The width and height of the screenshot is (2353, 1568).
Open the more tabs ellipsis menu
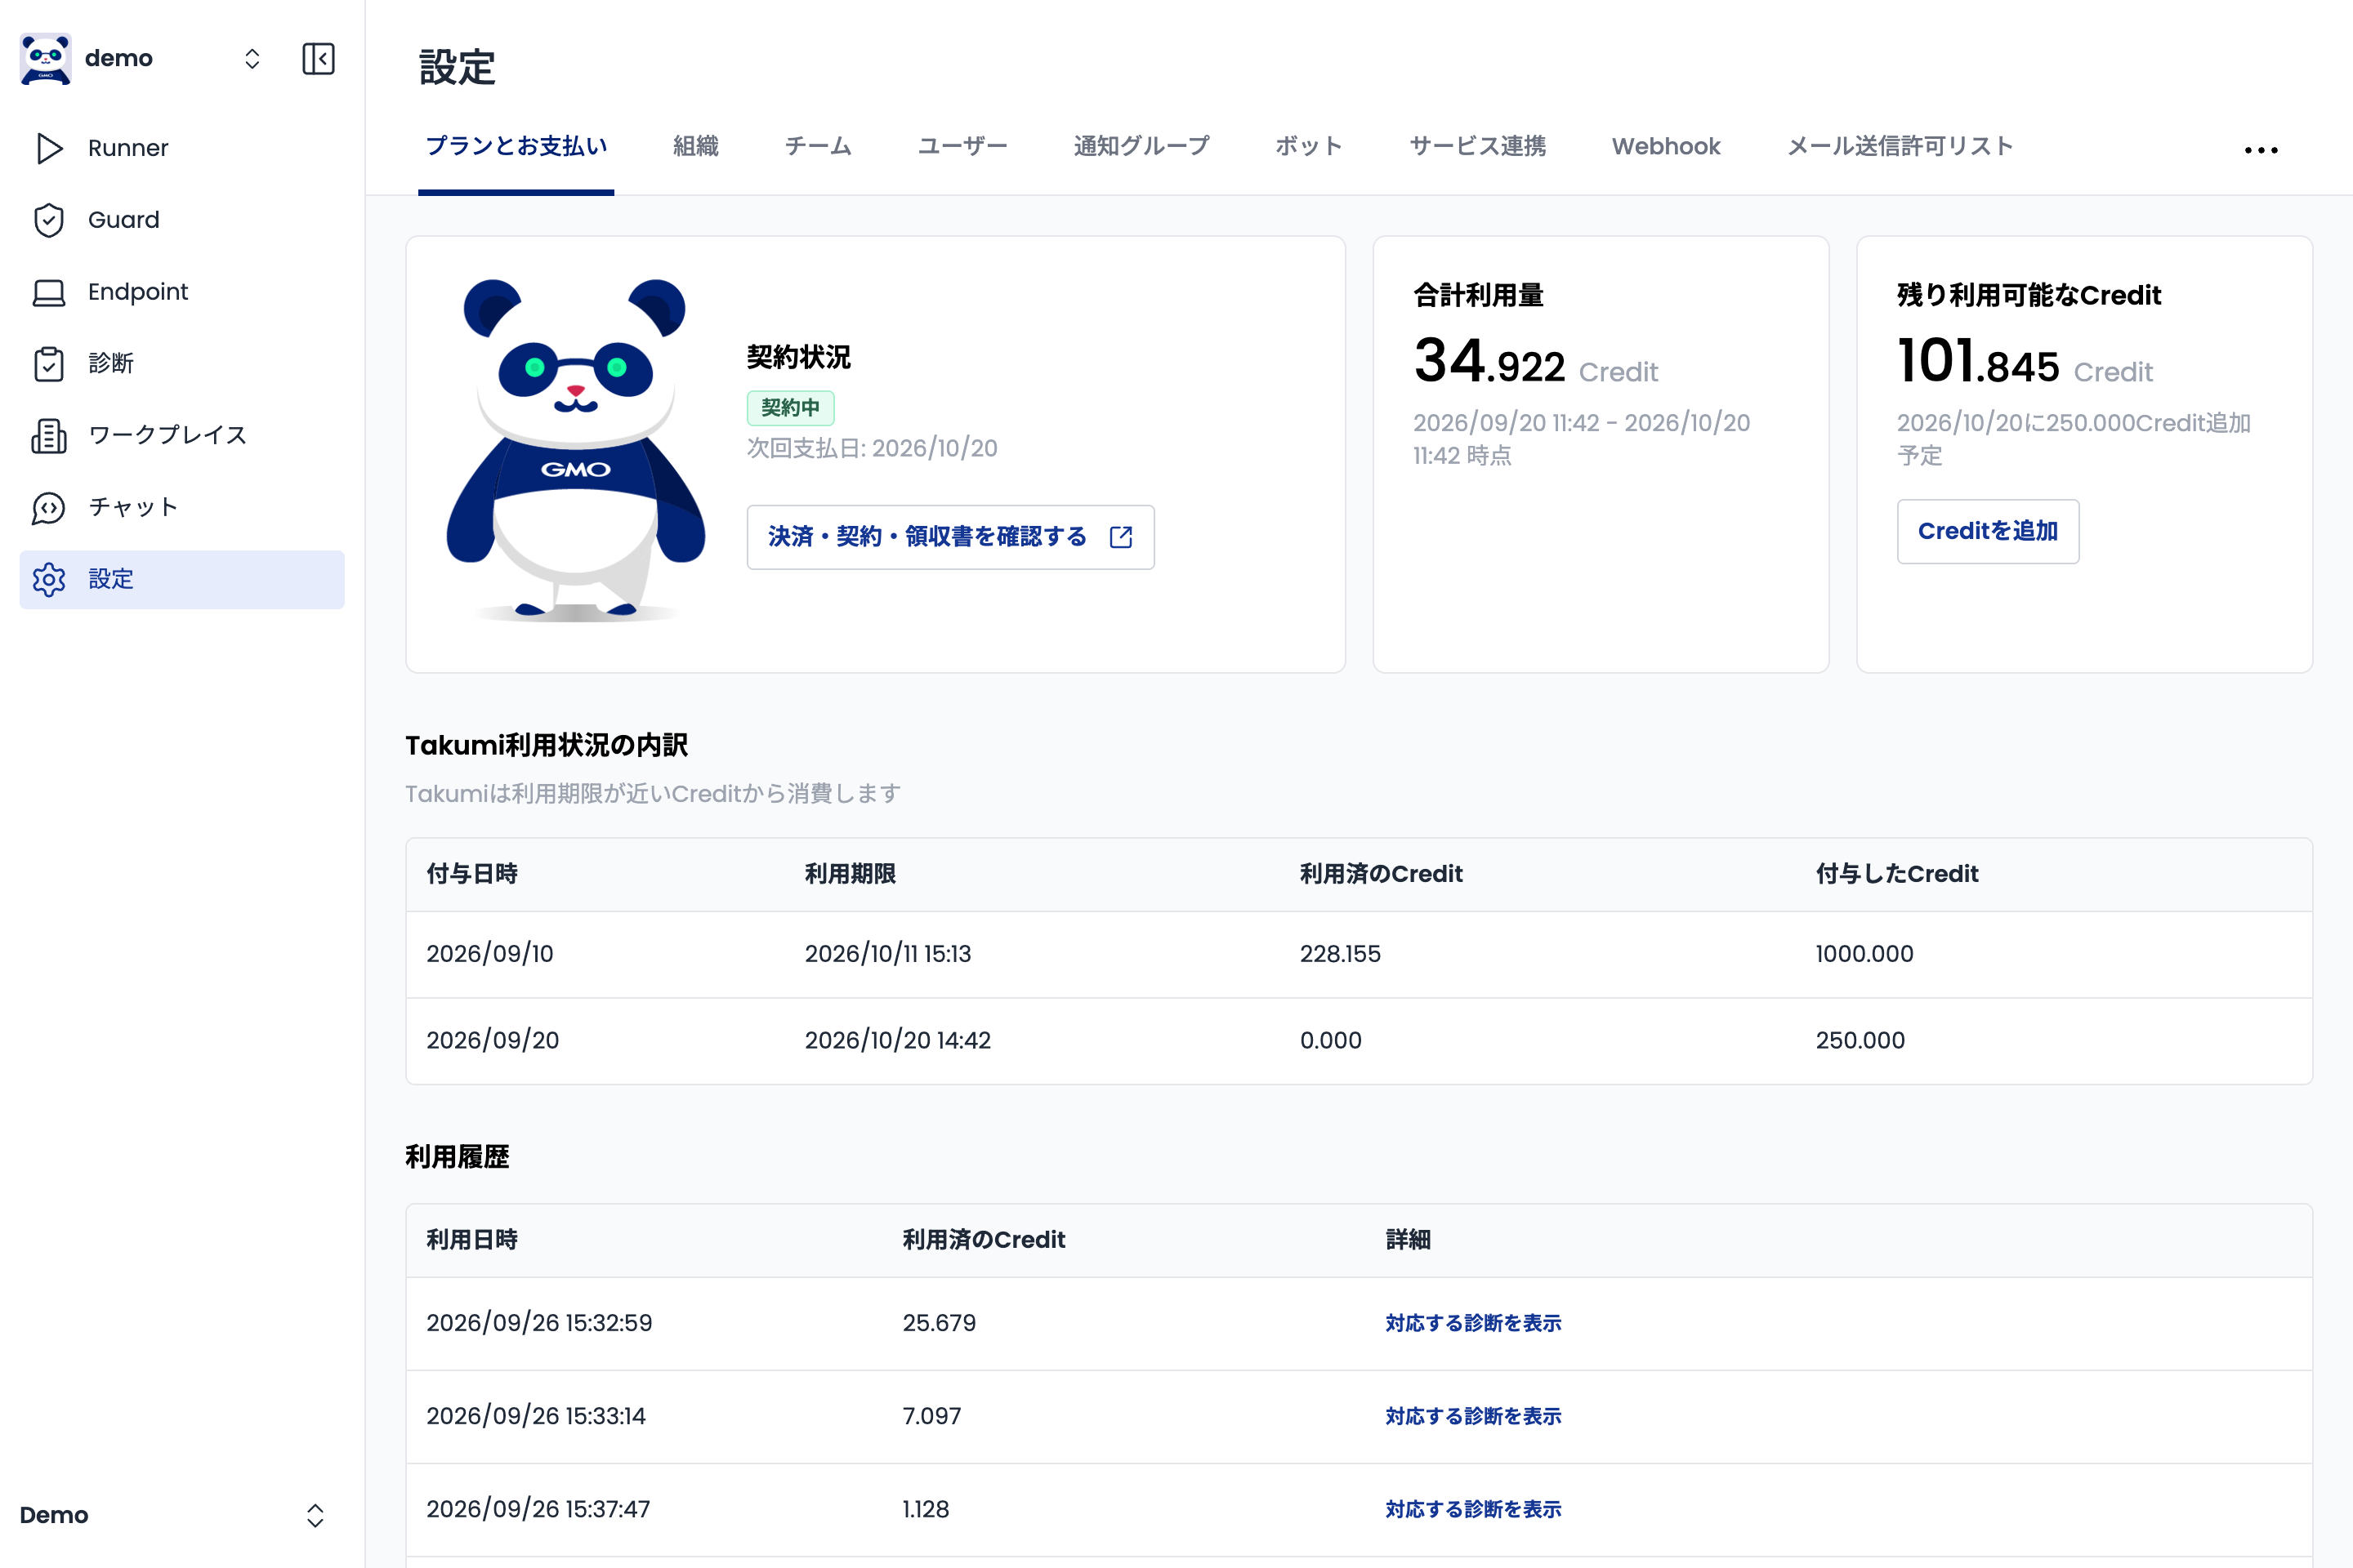point(2261,150)
